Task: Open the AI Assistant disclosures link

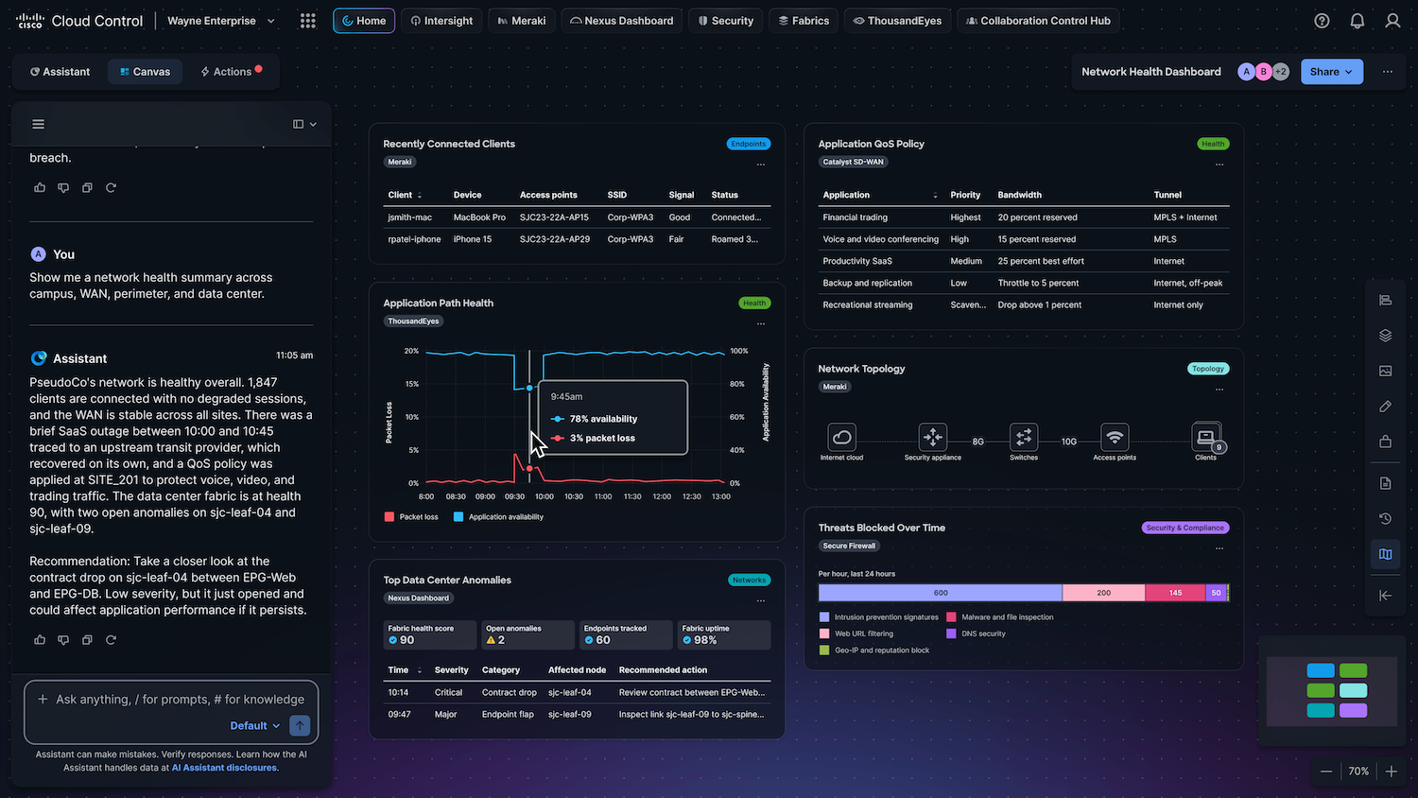Action: [x=225, y=768]
